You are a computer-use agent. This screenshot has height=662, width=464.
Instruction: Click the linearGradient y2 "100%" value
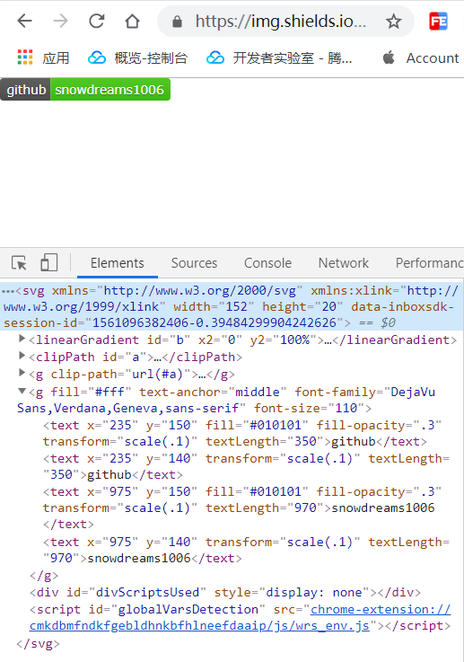294,340
